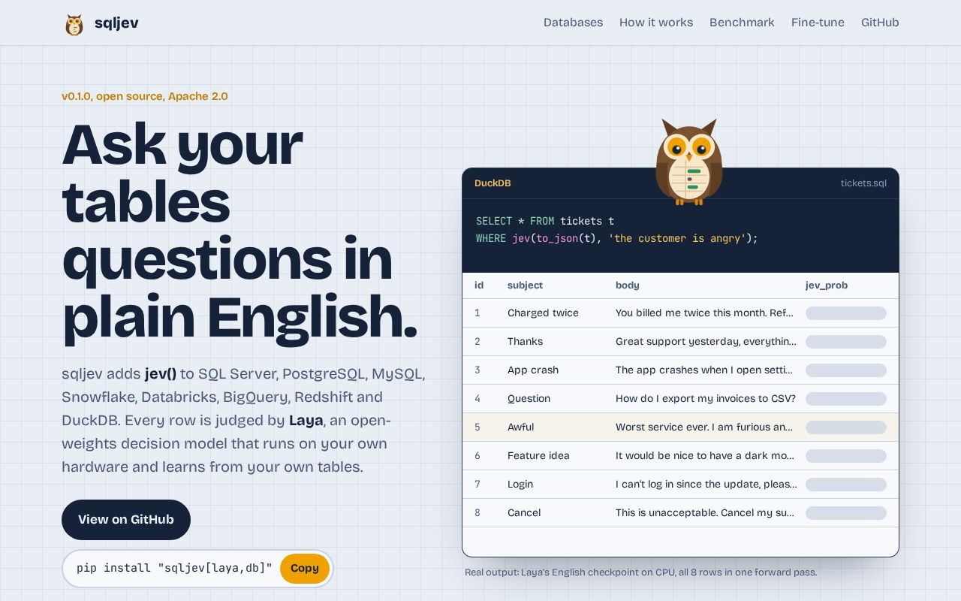Click the tickets.sql filename
961x601 pixels.
(x=863, y=183)
